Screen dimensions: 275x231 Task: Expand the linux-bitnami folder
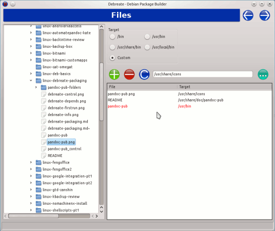(31, 53)
